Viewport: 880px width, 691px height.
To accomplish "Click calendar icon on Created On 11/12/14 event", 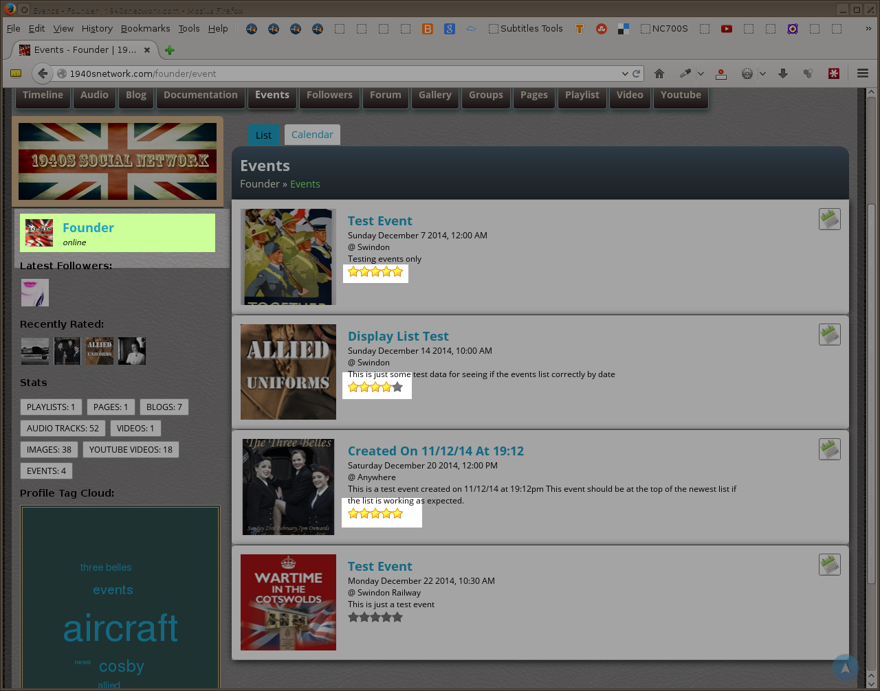I will [830, 449].
